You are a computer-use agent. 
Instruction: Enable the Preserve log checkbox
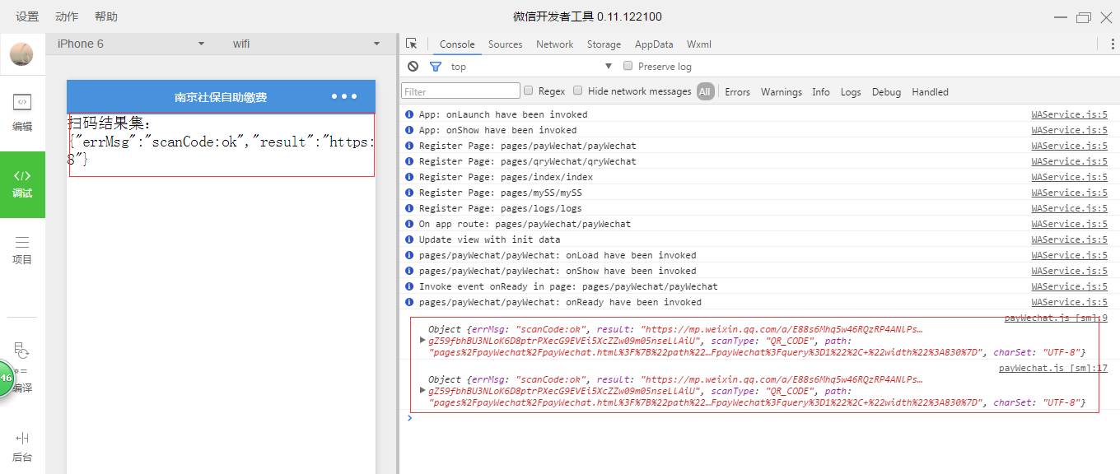628,66
